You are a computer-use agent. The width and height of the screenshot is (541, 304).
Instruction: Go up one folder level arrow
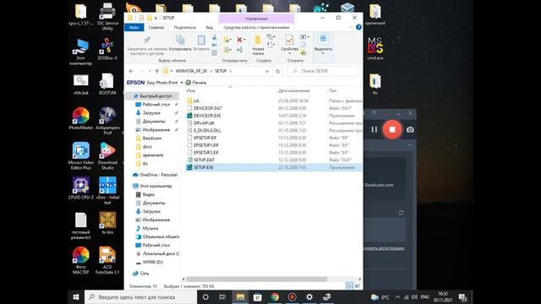click(x=157, y=71)
